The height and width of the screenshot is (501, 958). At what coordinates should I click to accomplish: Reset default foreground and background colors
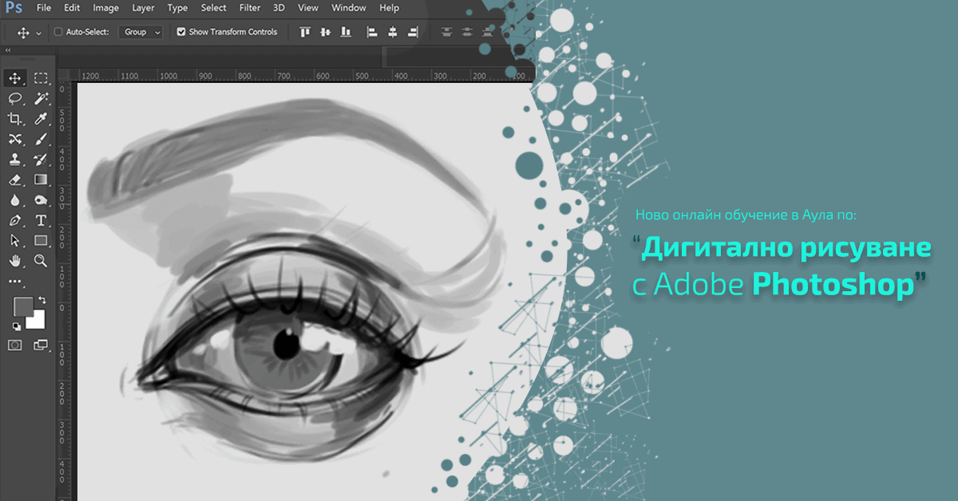pos(16,326)
